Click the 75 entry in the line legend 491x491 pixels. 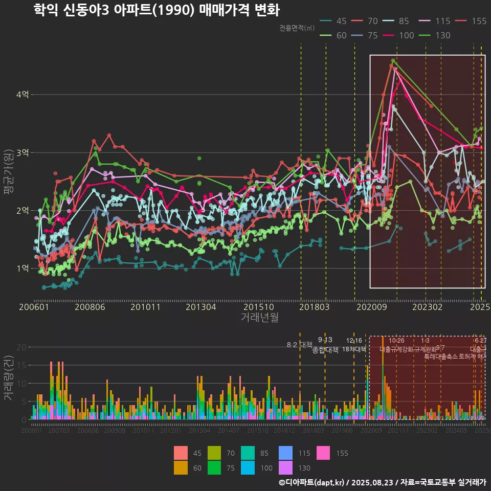coord(364,35)
